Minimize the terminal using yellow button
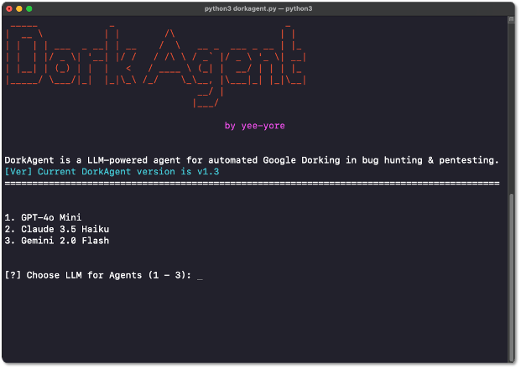 19,9
